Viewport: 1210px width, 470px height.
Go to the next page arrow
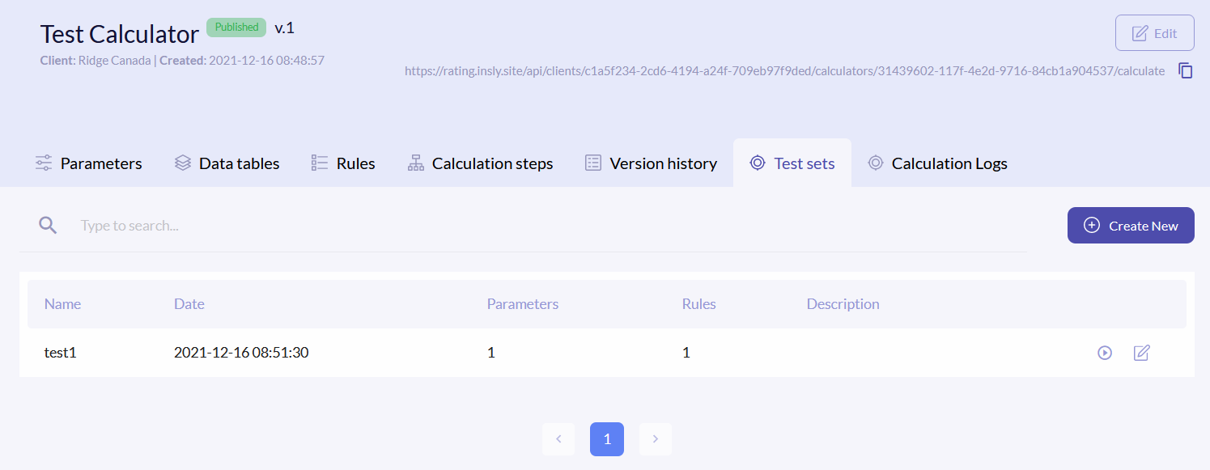[x=656, y=439]
